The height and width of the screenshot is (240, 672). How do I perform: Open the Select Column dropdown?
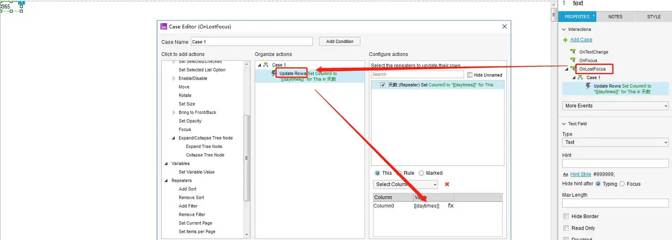point(405,184)
